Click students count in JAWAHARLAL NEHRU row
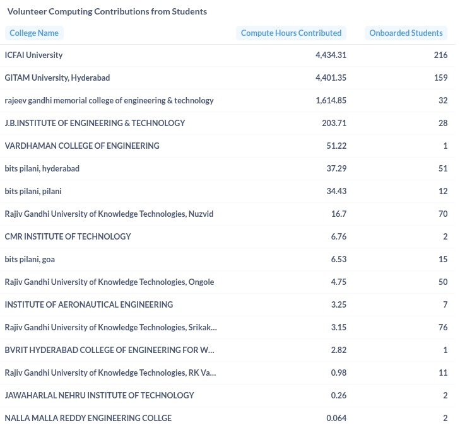Screen dimensions: 460x428 445,395
